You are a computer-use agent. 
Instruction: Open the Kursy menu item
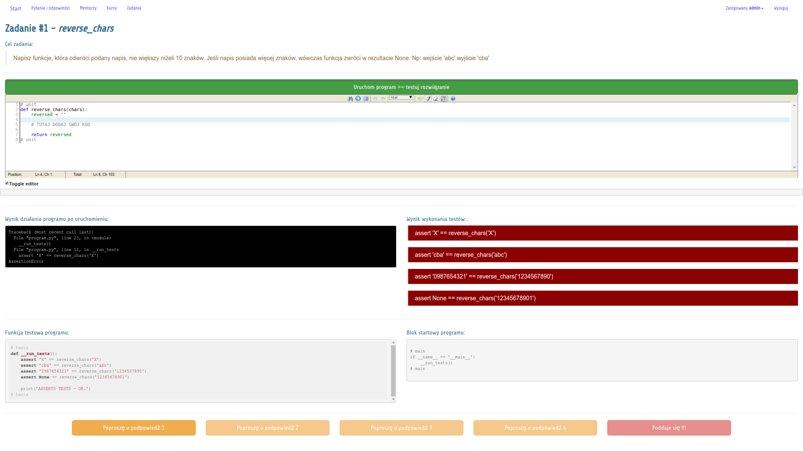point(112,8)
